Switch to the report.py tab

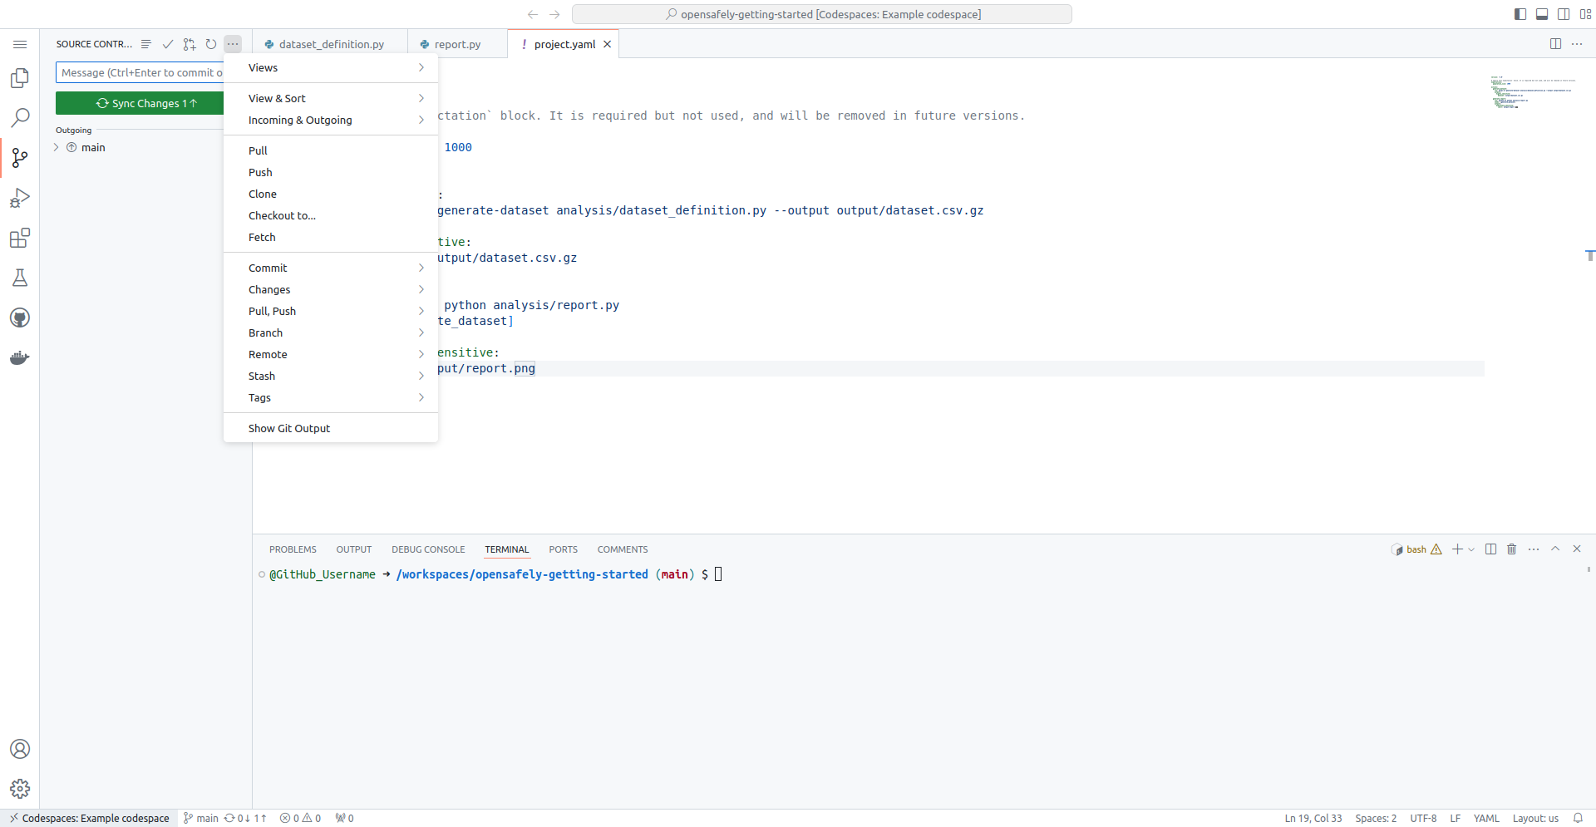pyautogui.click(x=458, y=44)
